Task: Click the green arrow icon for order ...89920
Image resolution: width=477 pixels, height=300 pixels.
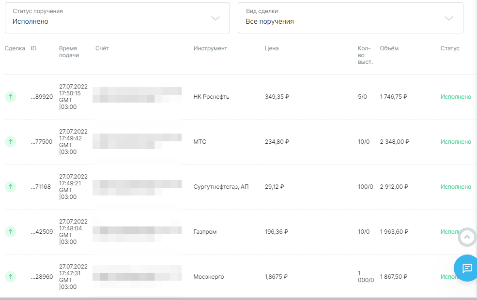Action: tap(10, 97)
